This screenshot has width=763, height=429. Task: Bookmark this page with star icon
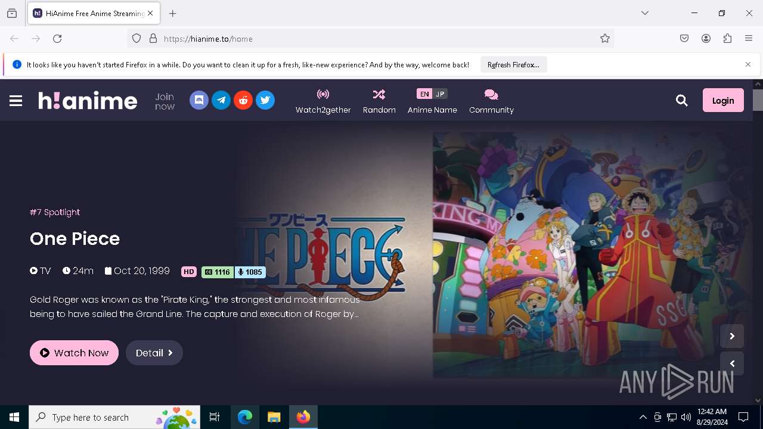pyautogui.click(x=605, y=39)
